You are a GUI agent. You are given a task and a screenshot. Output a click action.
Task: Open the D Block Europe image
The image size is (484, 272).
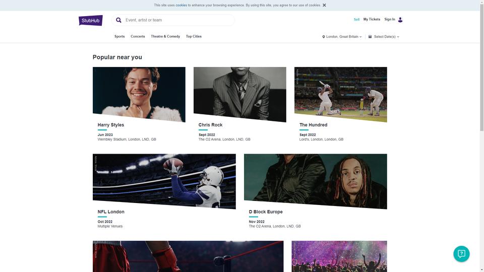click(316, 181)
